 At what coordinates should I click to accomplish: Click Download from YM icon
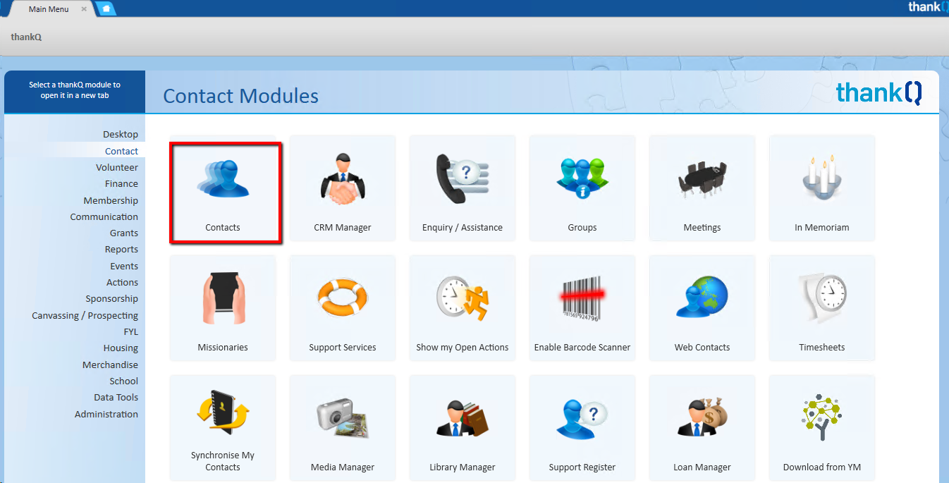point(822,428)
